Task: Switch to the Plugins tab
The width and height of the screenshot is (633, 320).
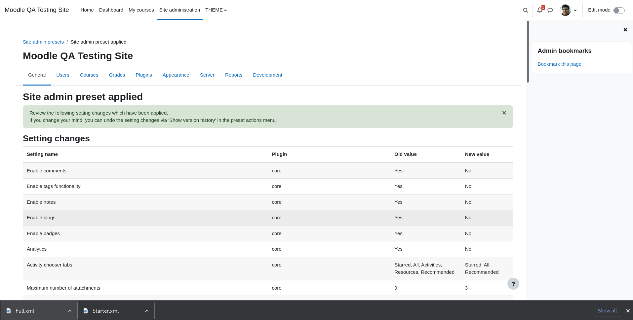Action: point(144,75)
